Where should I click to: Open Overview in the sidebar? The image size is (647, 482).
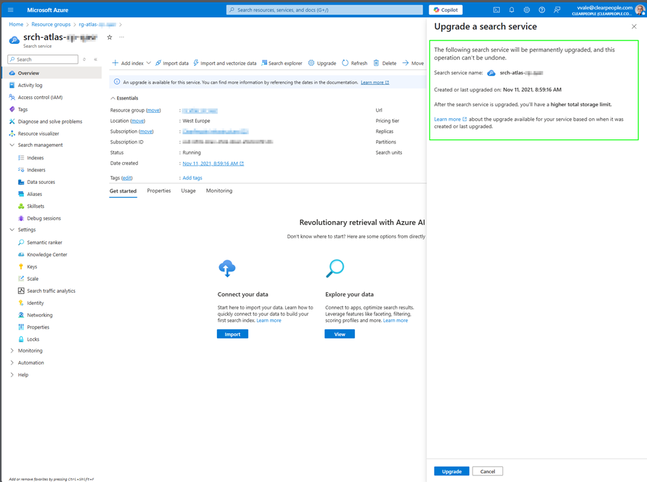pyautogui.click(x=51, y=73)
